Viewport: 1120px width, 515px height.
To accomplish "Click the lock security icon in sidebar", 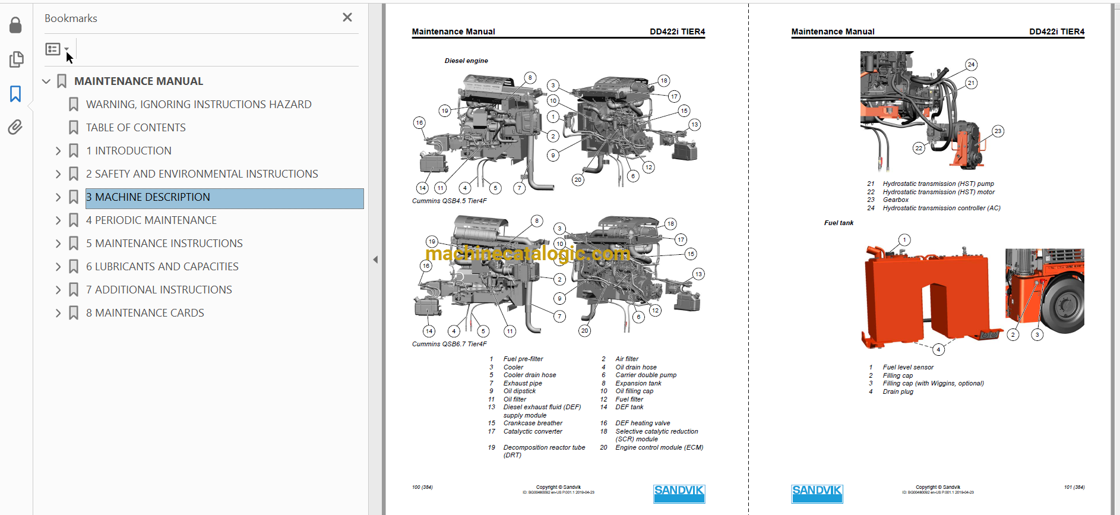I will coord(16,25).
